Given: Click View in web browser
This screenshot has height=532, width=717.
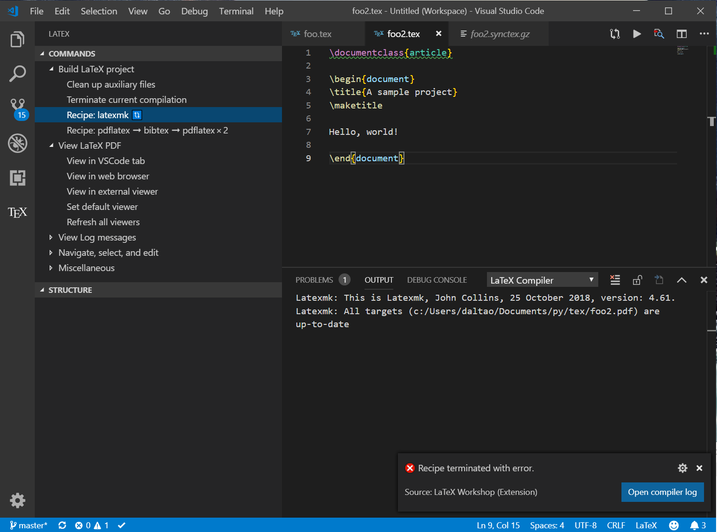Looking at the screenshot, I should tap(108, 176).
